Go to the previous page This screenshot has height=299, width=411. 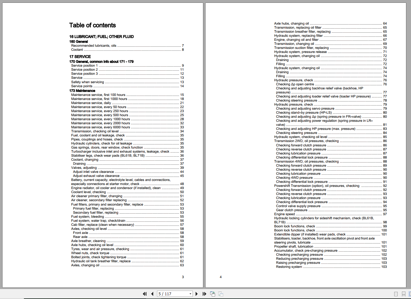coord(152,294)
